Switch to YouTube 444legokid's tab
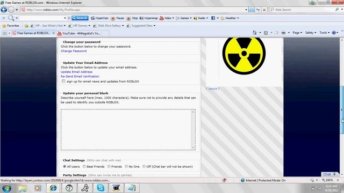This screenshot has height=193, width=344. tap(79, 33)
